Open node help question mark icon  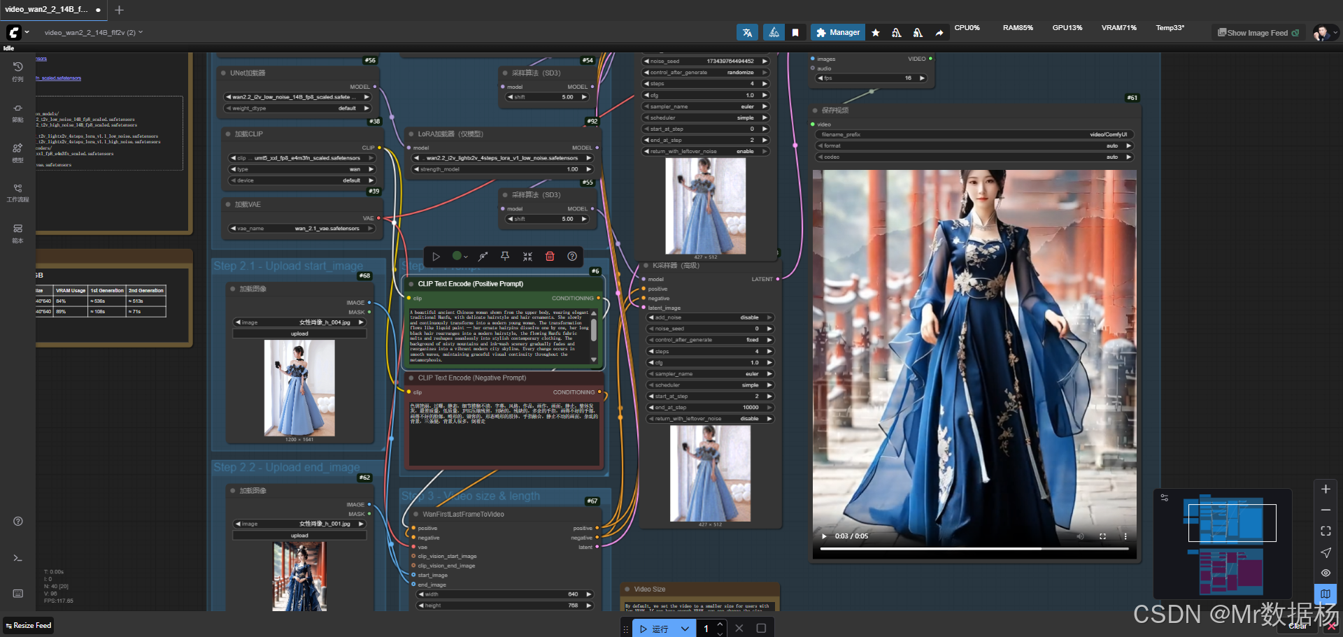point(572,257)
